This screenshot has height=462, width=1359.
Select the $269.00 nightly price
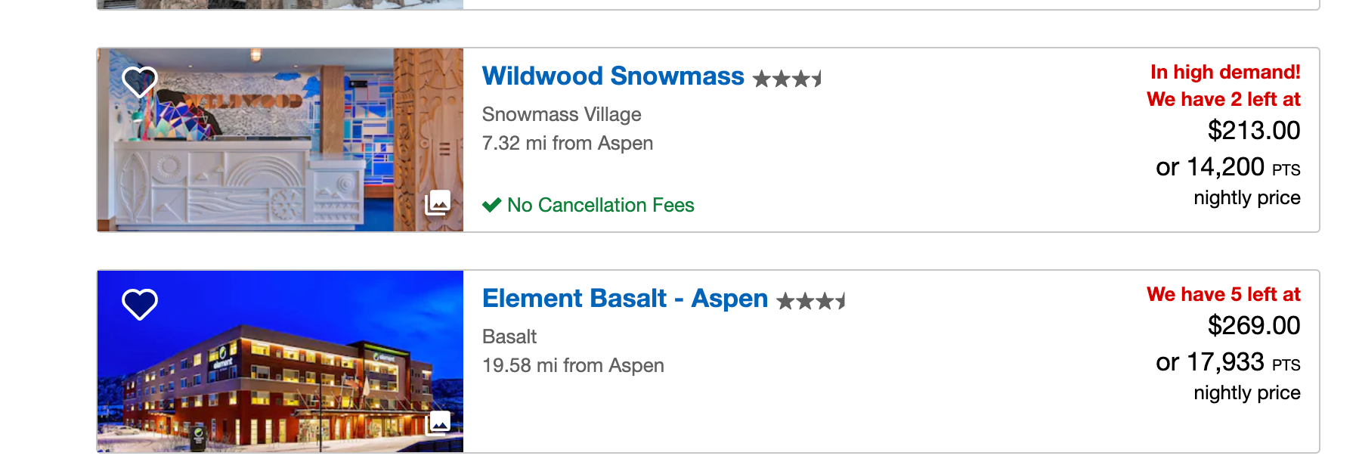(x=1253, y=326)
